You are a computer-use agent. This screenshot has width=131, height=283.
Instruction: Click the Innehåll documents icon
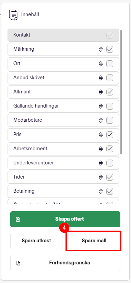point(13,14)
